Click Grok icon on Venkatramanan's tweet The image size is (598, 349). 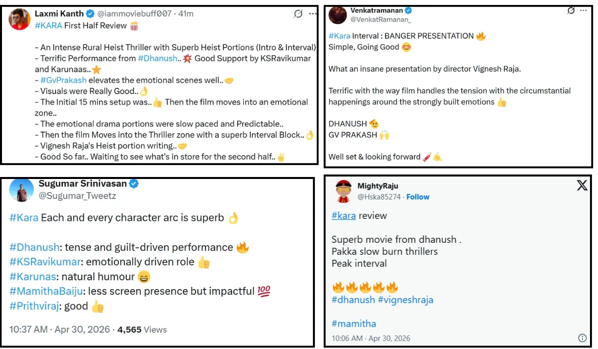click(x=572, y=10)
